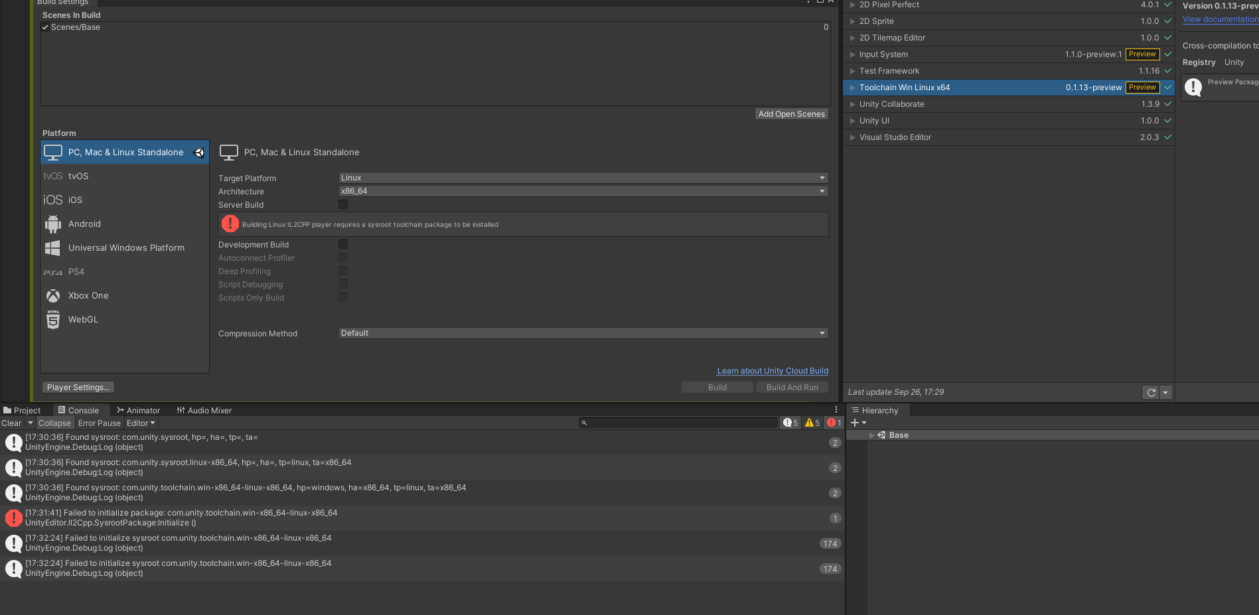Viewport: 1259px width, 615px height.
Task: Select the WebGL platform icon
Action: pyautogui.click(x=53, y=319)
